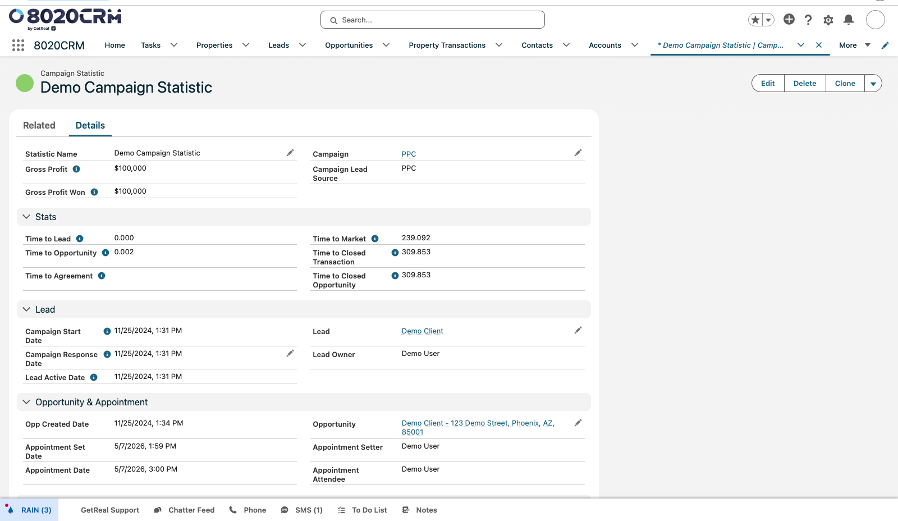Open the Help question mark icon
Viewport: 898px width, 521px height.
808,20
